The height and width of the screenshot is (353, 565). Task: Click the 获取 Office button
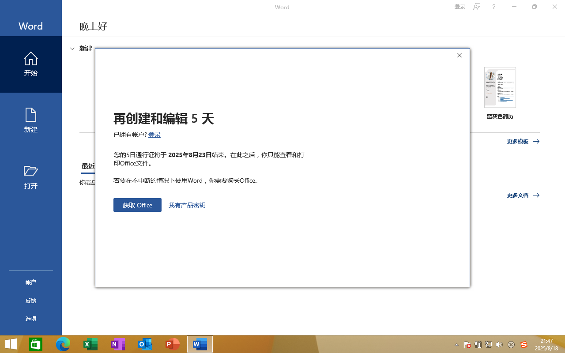137,205
